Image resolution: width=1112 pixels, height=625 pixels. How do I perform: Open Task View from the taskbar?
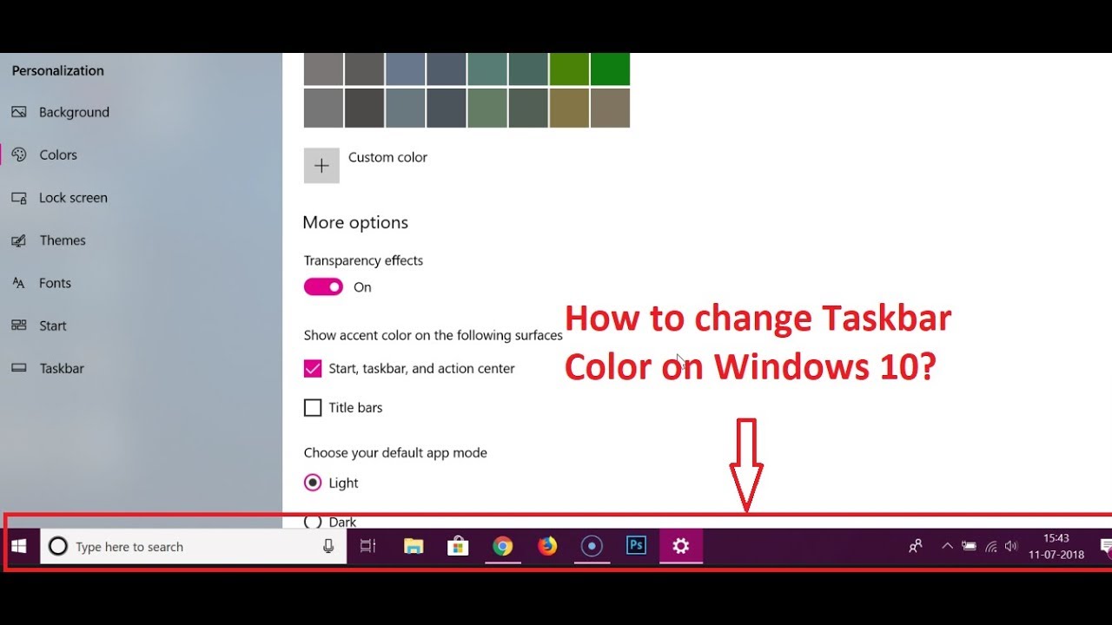coord(367,547)
